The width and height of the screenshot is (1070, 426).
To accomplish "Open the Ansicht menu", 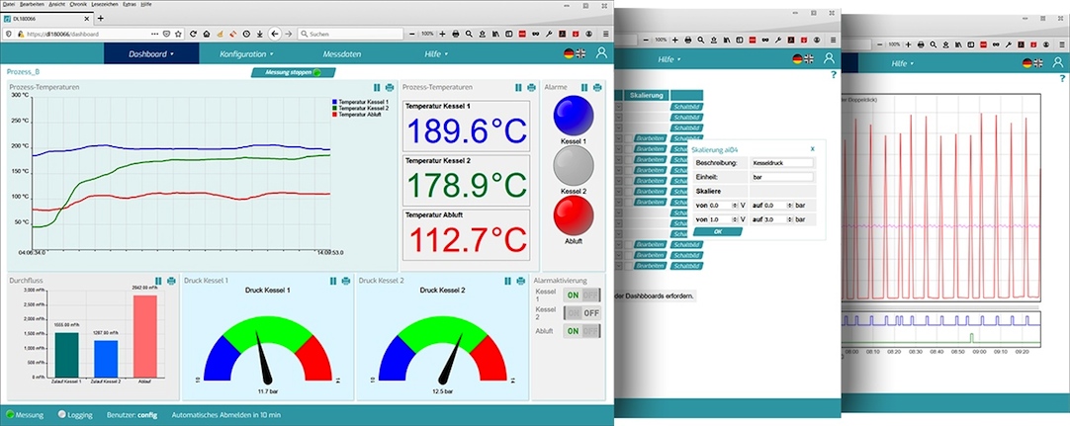I will click(x=57, y=4).
